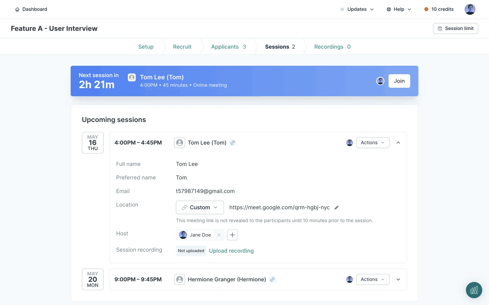Click the link icon beside Hermione Granger
This screenshot has height=305, width=489.
click(x=272, y=280)
